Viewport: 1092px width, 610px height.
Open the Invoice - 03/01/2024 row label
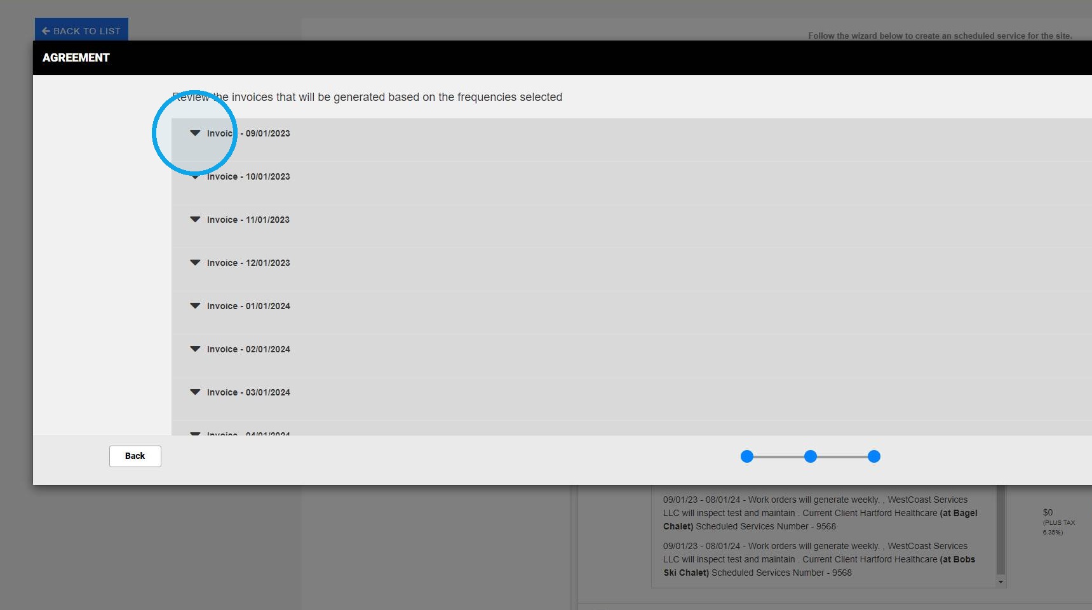(x=248, y=392)
